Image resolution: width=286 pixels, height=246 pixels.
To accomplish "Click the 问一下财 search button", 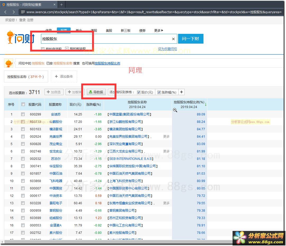I will pyautogui.click(x=190, y=39).
